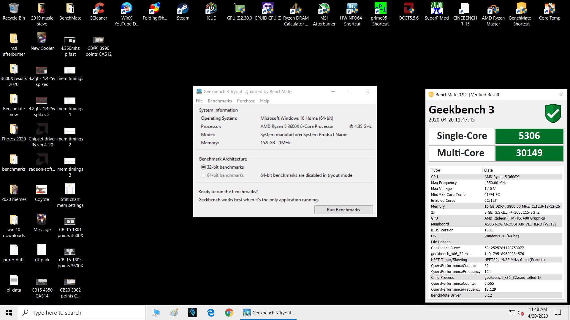Screen dimensions: 570x320
Task: Select the 64-bit benchmarks radio button
Action: point(203,175)
